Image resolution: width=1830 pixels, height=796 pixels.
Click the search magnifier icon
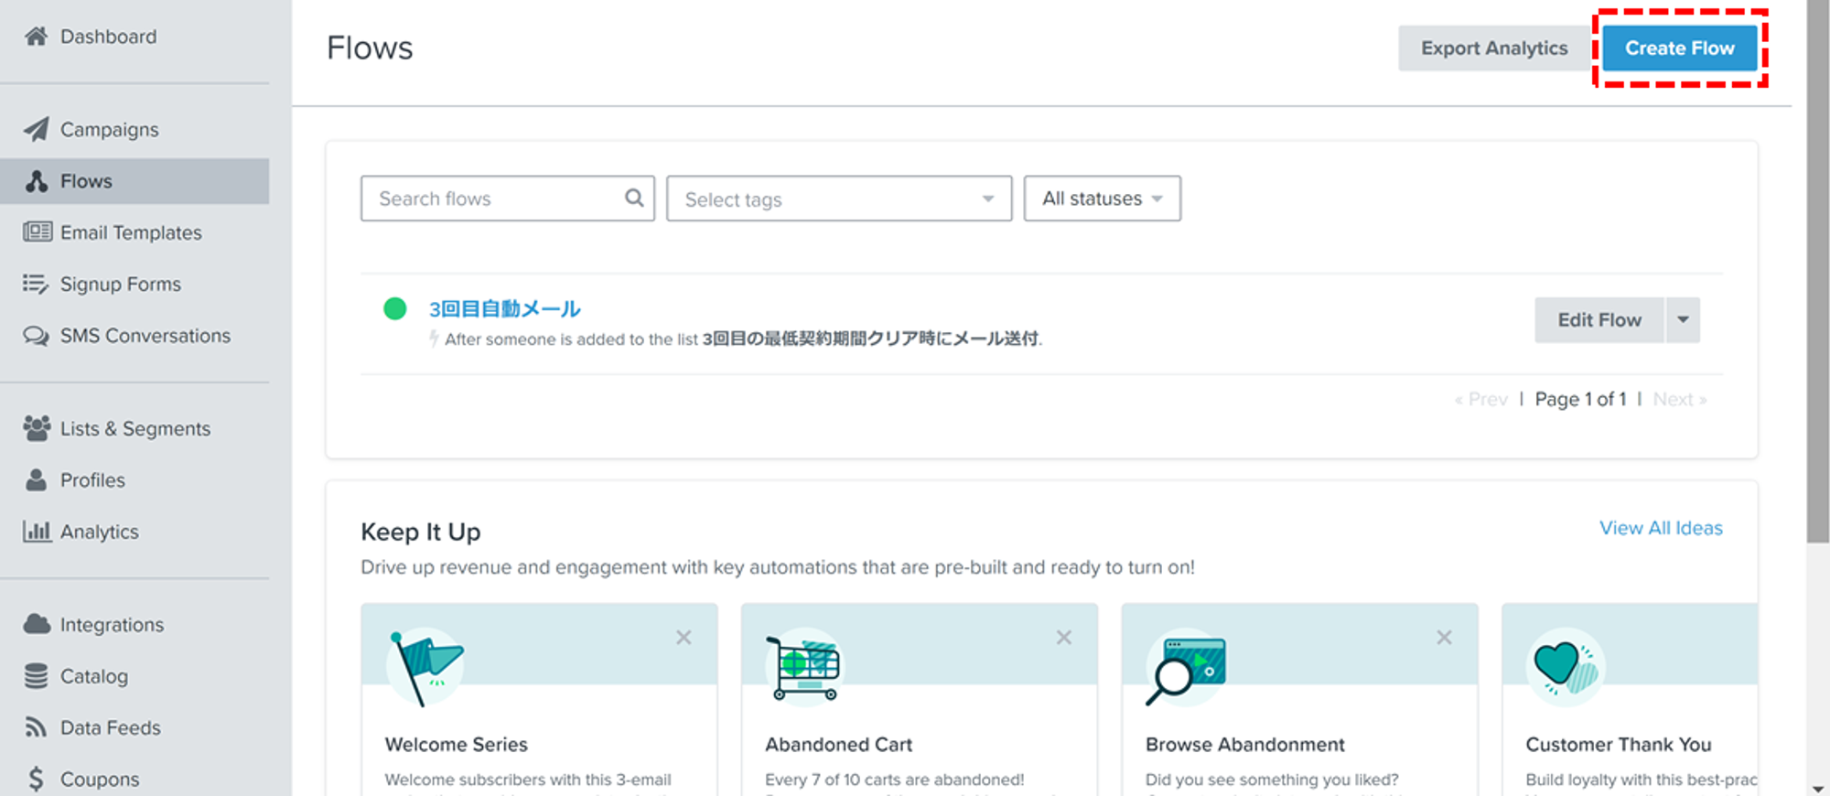click(633, 198)
